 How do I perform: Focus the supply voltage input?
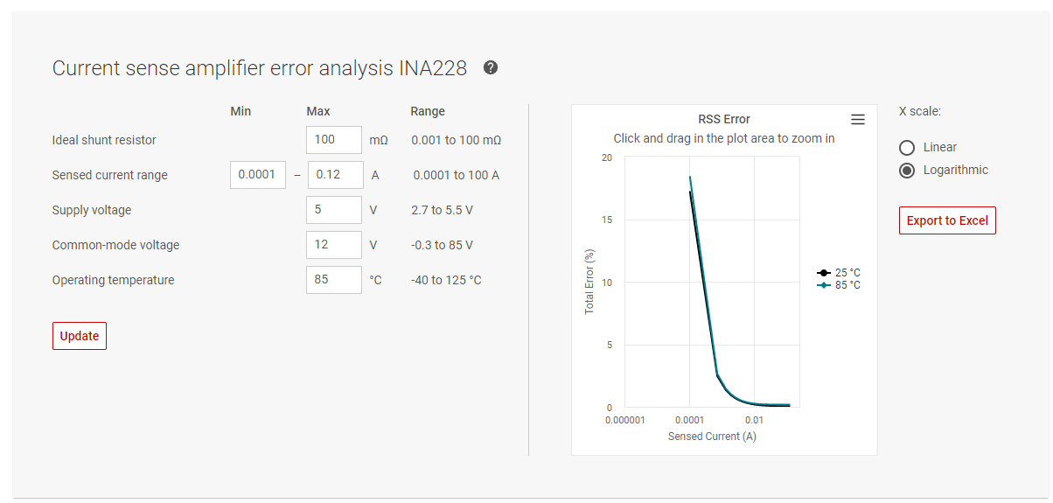coord(333,210)
